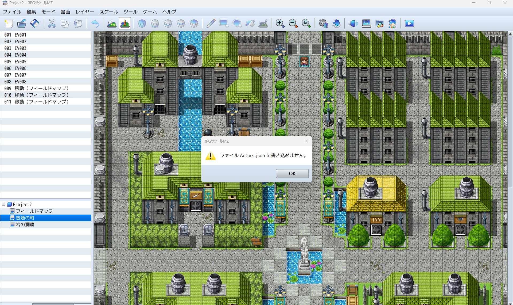Collapse the Project2 tree node
This screenshot has width=513, height=305.
[3, 204]
